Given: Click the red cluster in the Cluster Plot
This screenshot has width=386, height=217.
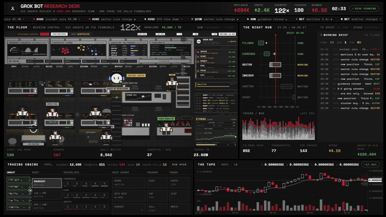Looking at the screenshot, I should pos(65,51).
